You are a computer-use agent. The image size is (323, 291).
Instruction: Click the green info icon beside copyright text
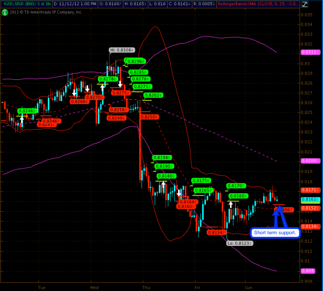4,12
